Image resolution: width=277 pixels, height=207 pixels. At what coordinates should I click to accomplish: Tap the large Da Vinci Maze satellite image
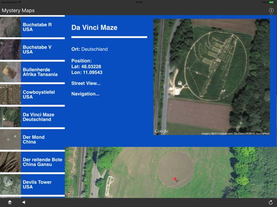[212, 77]
